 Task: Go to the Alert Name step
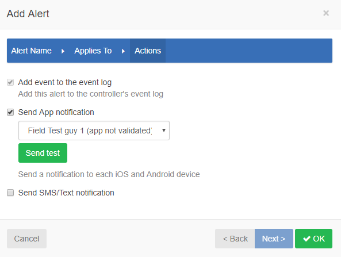coord(31,51)
